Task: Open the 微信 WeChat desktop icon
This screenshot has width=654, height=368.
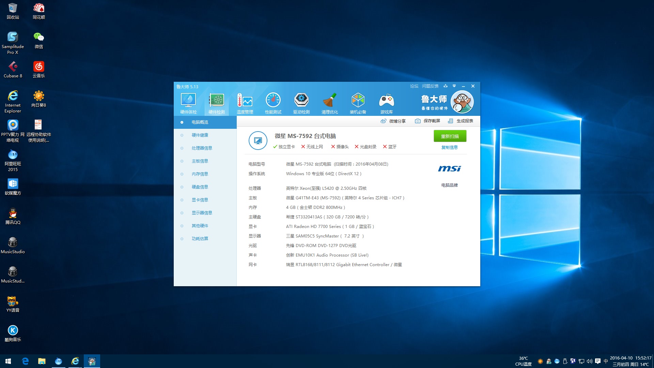Action: click(39, 41)
